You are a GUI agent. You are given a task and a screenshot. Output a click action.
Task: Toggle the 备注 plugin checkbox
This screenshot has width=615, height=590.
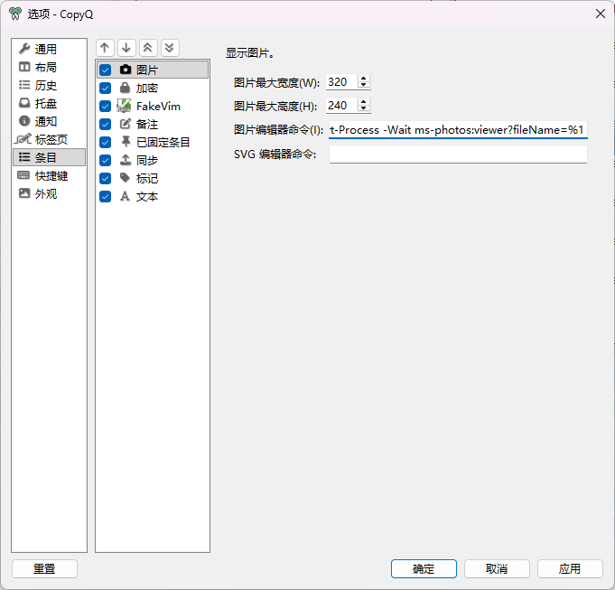pyautogui.click(x=105, y=124)
